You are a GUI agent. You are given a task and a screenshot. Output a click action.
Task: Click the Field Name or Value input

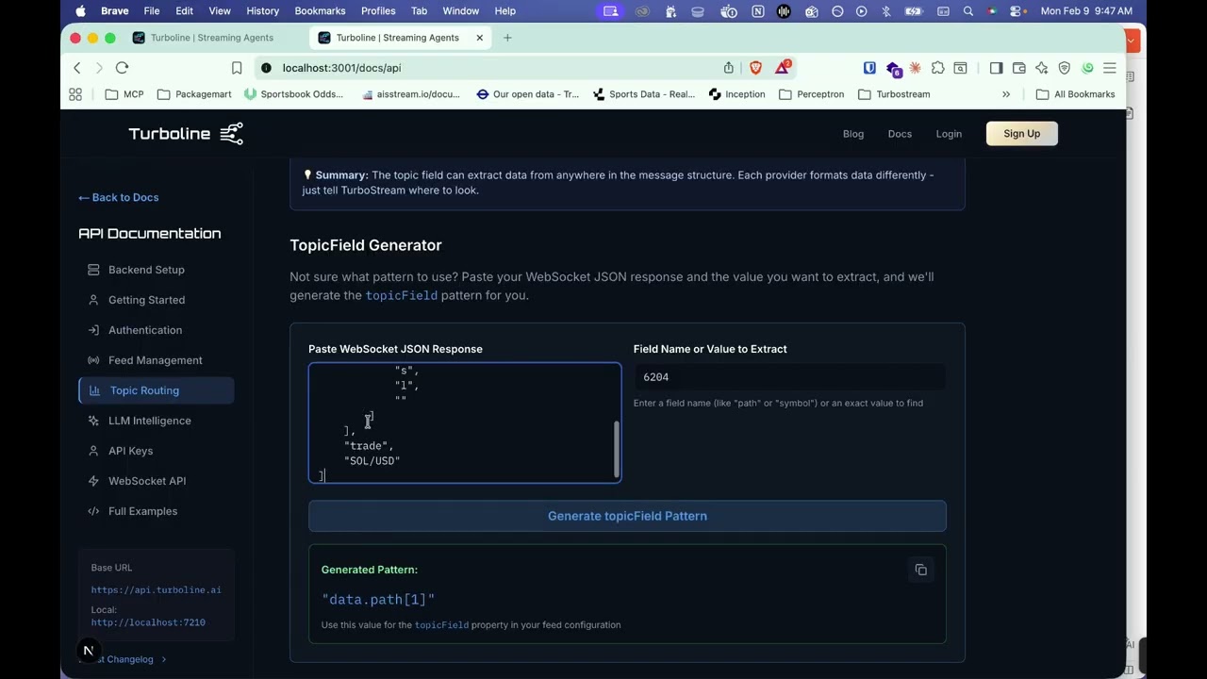point(789,377)
